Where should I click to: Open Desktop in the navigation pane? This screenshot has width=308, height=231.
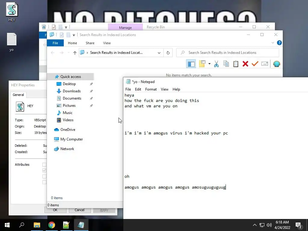[x=69, y=84]
